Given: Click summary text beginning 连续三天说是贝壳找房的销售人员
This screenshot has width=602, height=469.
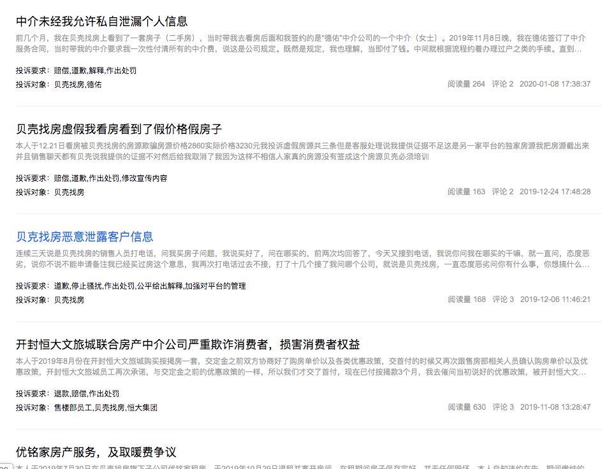Looking at the screenshot, I should 298,259.
